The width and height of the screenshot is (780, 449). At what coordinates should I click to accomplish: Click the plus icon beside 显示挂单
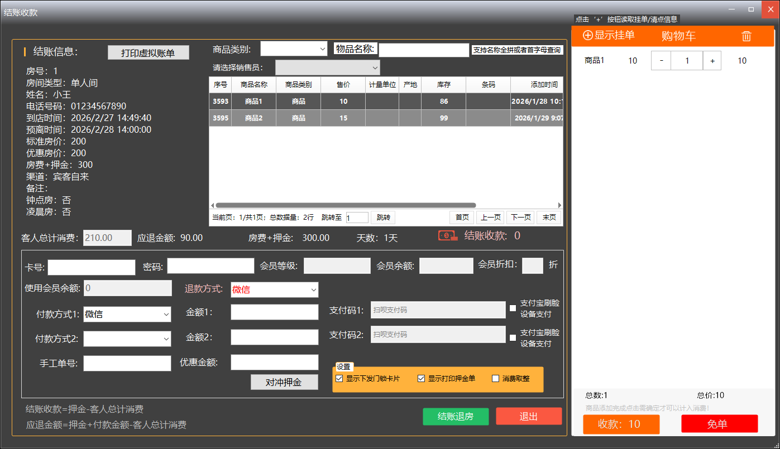click(587, 36)
